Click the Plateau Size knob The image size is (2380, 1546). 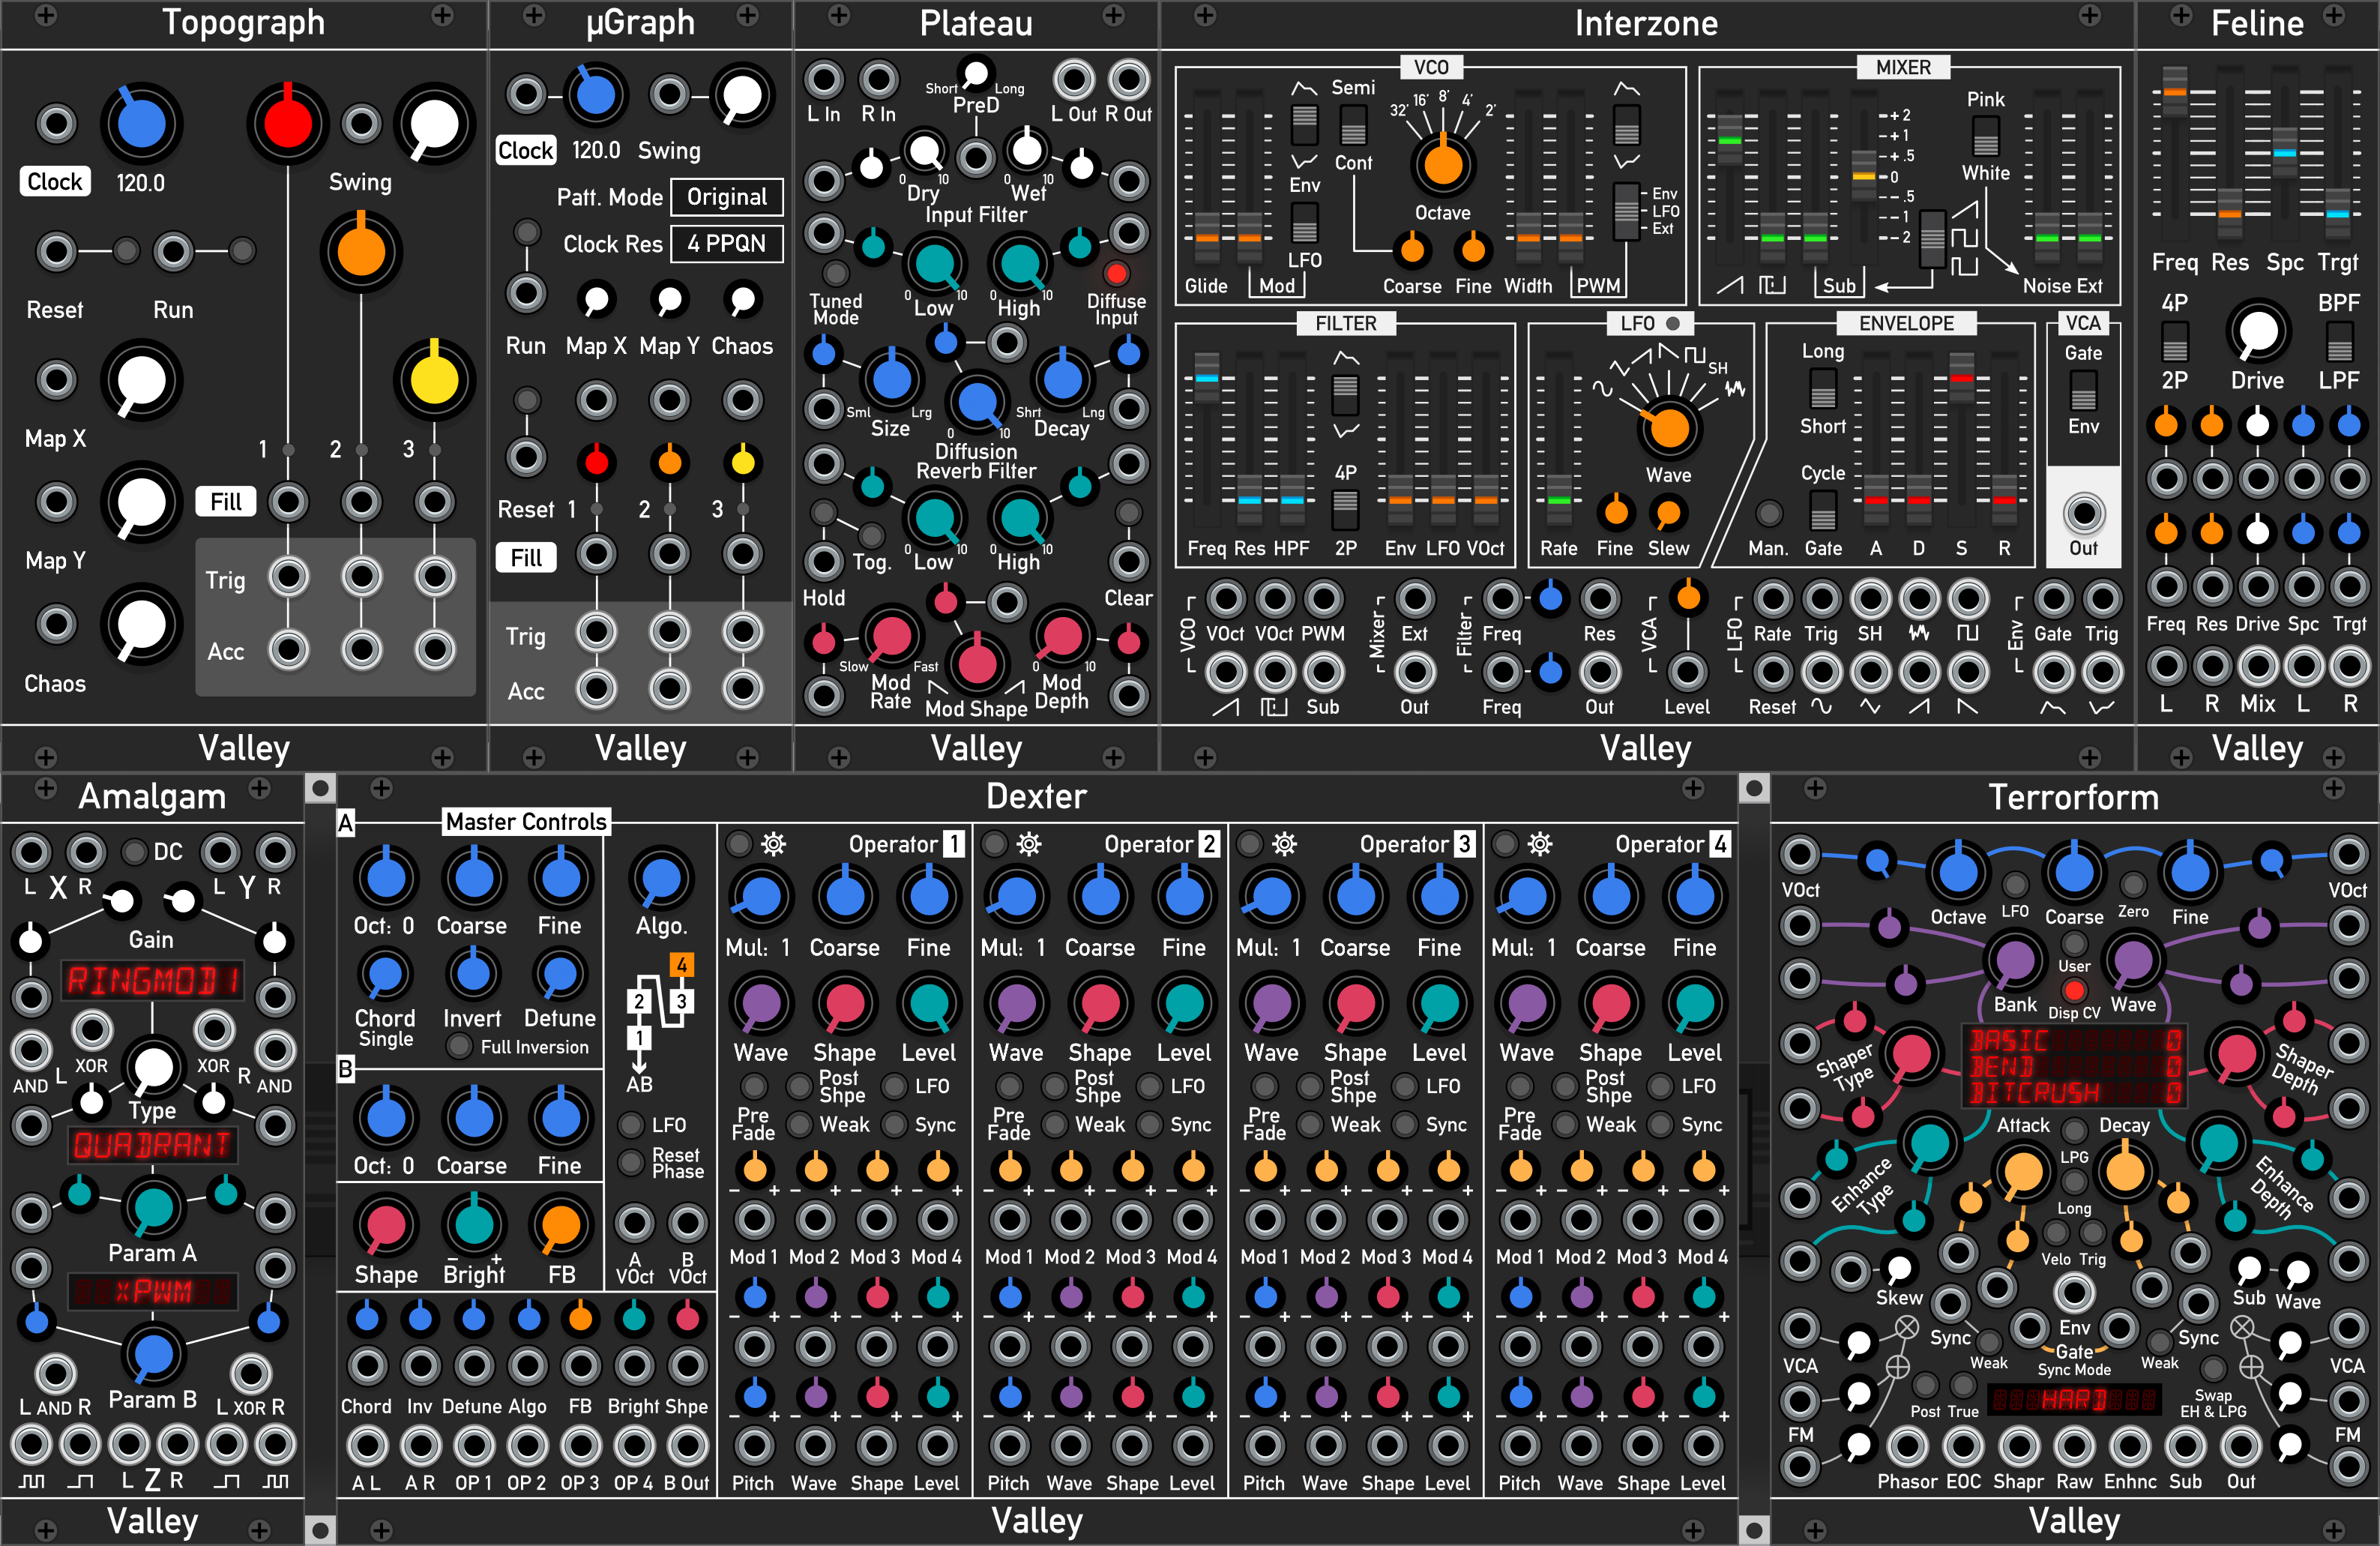click(x=891, y=379)
